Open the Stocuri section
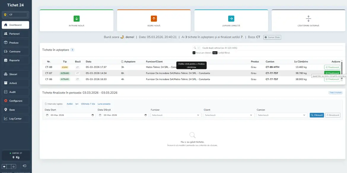 tap(15, 74)
